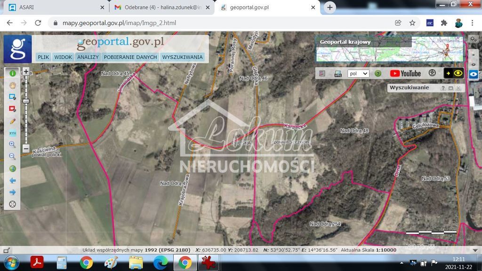Screen dimensions: 482x271
Task: Open the map settings gears button
Action: (x=432, y=73)
